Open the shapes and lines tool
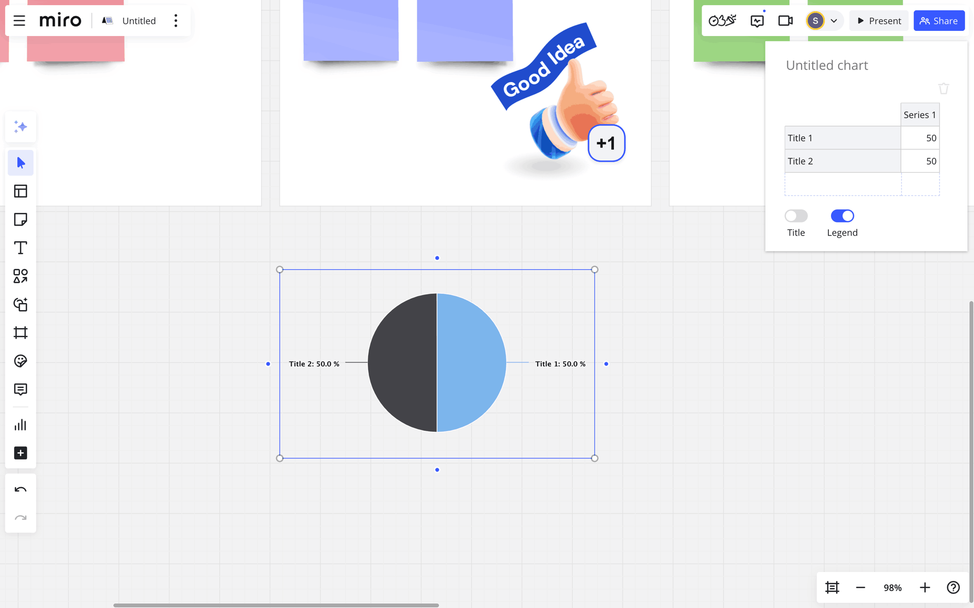This screenshot has height=608, width=974. [x=21, y=276]
